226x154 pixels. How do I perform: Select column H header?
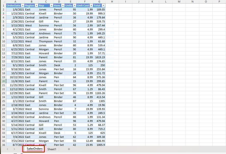pyautogui.click(x=112, y=2)
